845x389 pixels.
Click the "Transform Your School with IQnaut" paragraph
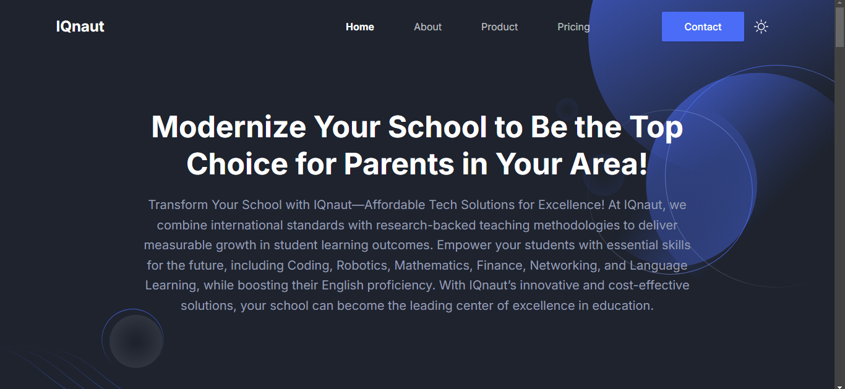(417, 255)
